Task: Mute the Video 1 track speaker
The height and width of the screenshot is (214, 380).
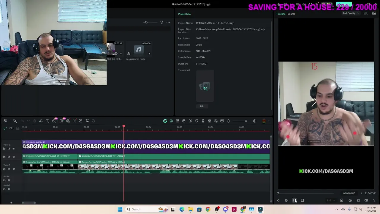Action: coord(9,169)
